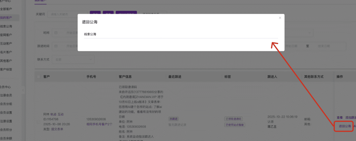The width and height of the screenshot is (356, 141).
Task: Open 全部客户 in sidebar
Action: [x=6, y=9]
